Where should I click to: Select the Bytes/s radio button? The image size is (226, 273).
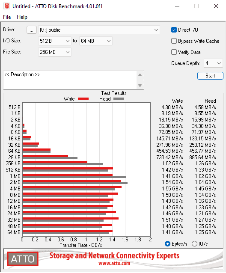point(167,244)
